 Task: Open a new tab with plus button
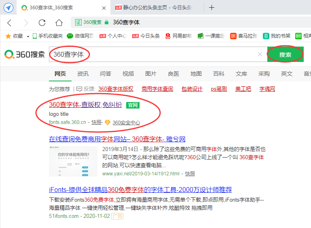(212, 8)
